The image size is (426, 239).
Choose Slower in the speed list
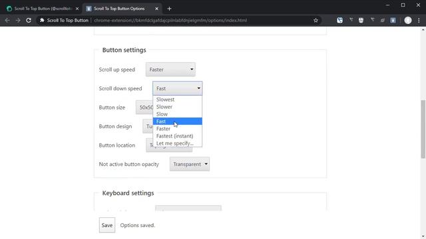pyautogui.click(x=178, y=107)
